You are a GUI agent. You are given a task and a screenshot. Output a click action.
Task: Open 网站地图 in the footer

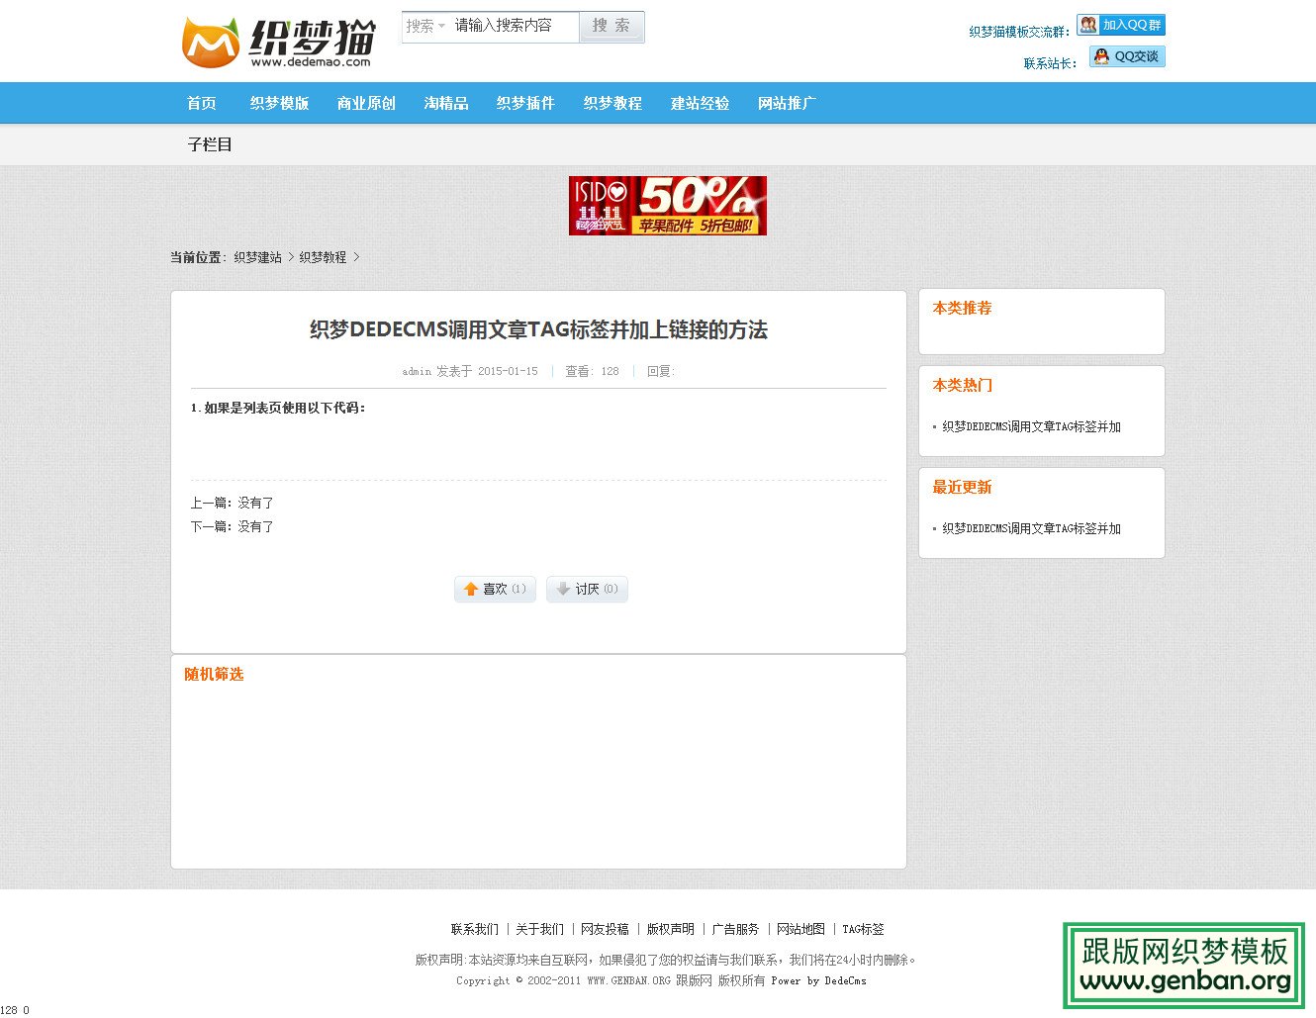pyautogui.click(x=800, y=929)
